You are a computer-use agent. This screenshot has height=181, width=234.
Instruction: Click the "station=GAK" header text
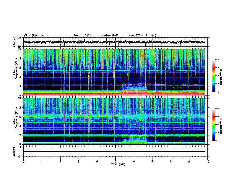[110, 35]
